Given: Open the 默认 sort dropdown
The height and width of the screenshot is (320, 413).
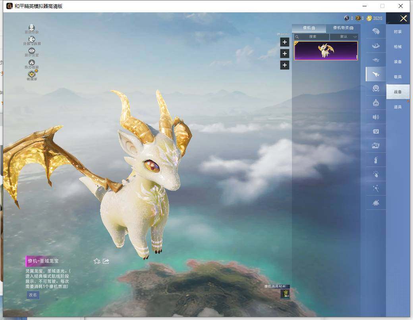Looking at the screenshot, I should coord(344,36).
